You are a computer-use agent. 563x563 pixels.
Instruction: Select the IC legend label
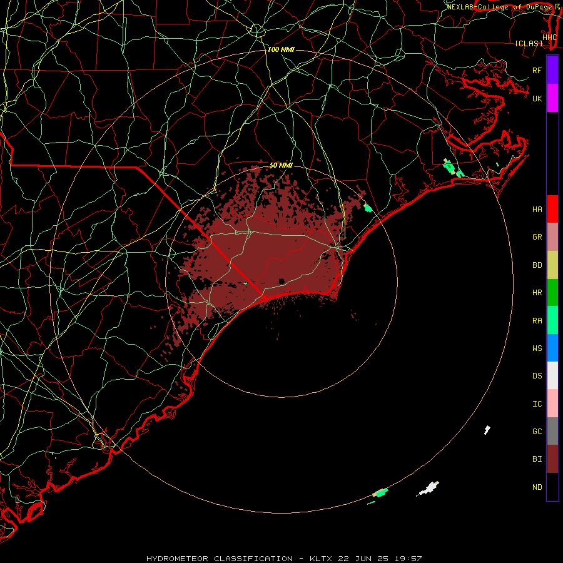point(537,404)
